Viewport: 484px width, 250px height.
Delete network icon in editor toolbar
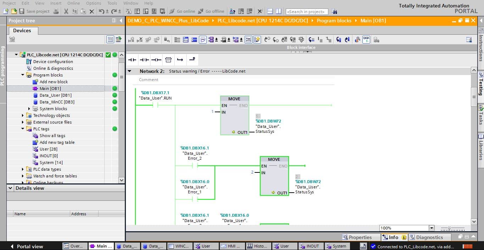[x=140, y=40]
